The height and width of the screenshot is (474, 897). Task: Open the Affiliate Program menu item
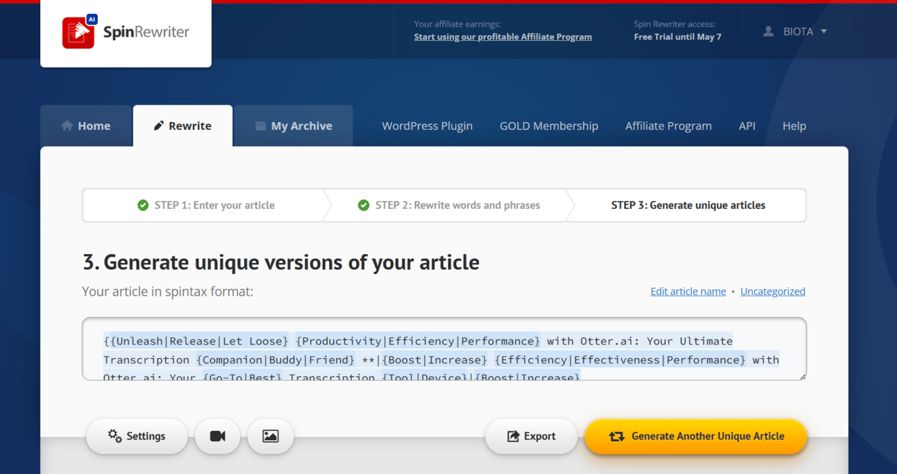point(669,126)
